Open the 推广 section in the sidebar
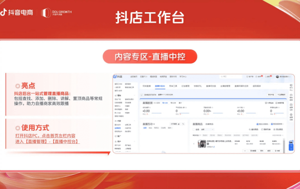300x189 pixels. click(x=118, y=136)
